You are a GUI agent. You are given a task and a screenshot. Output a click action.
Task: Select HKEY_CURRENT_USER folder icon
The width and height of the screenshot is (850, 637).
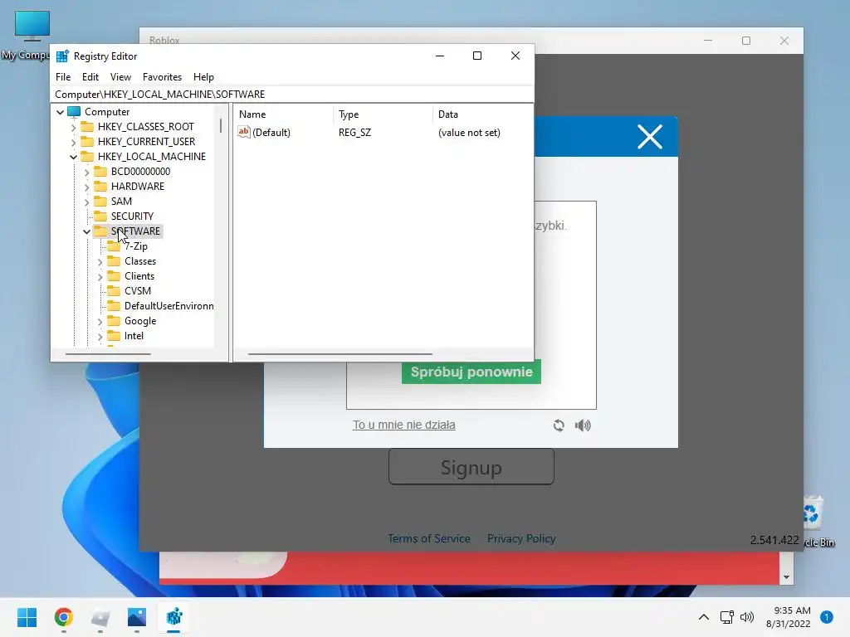[x=86, y=141]
